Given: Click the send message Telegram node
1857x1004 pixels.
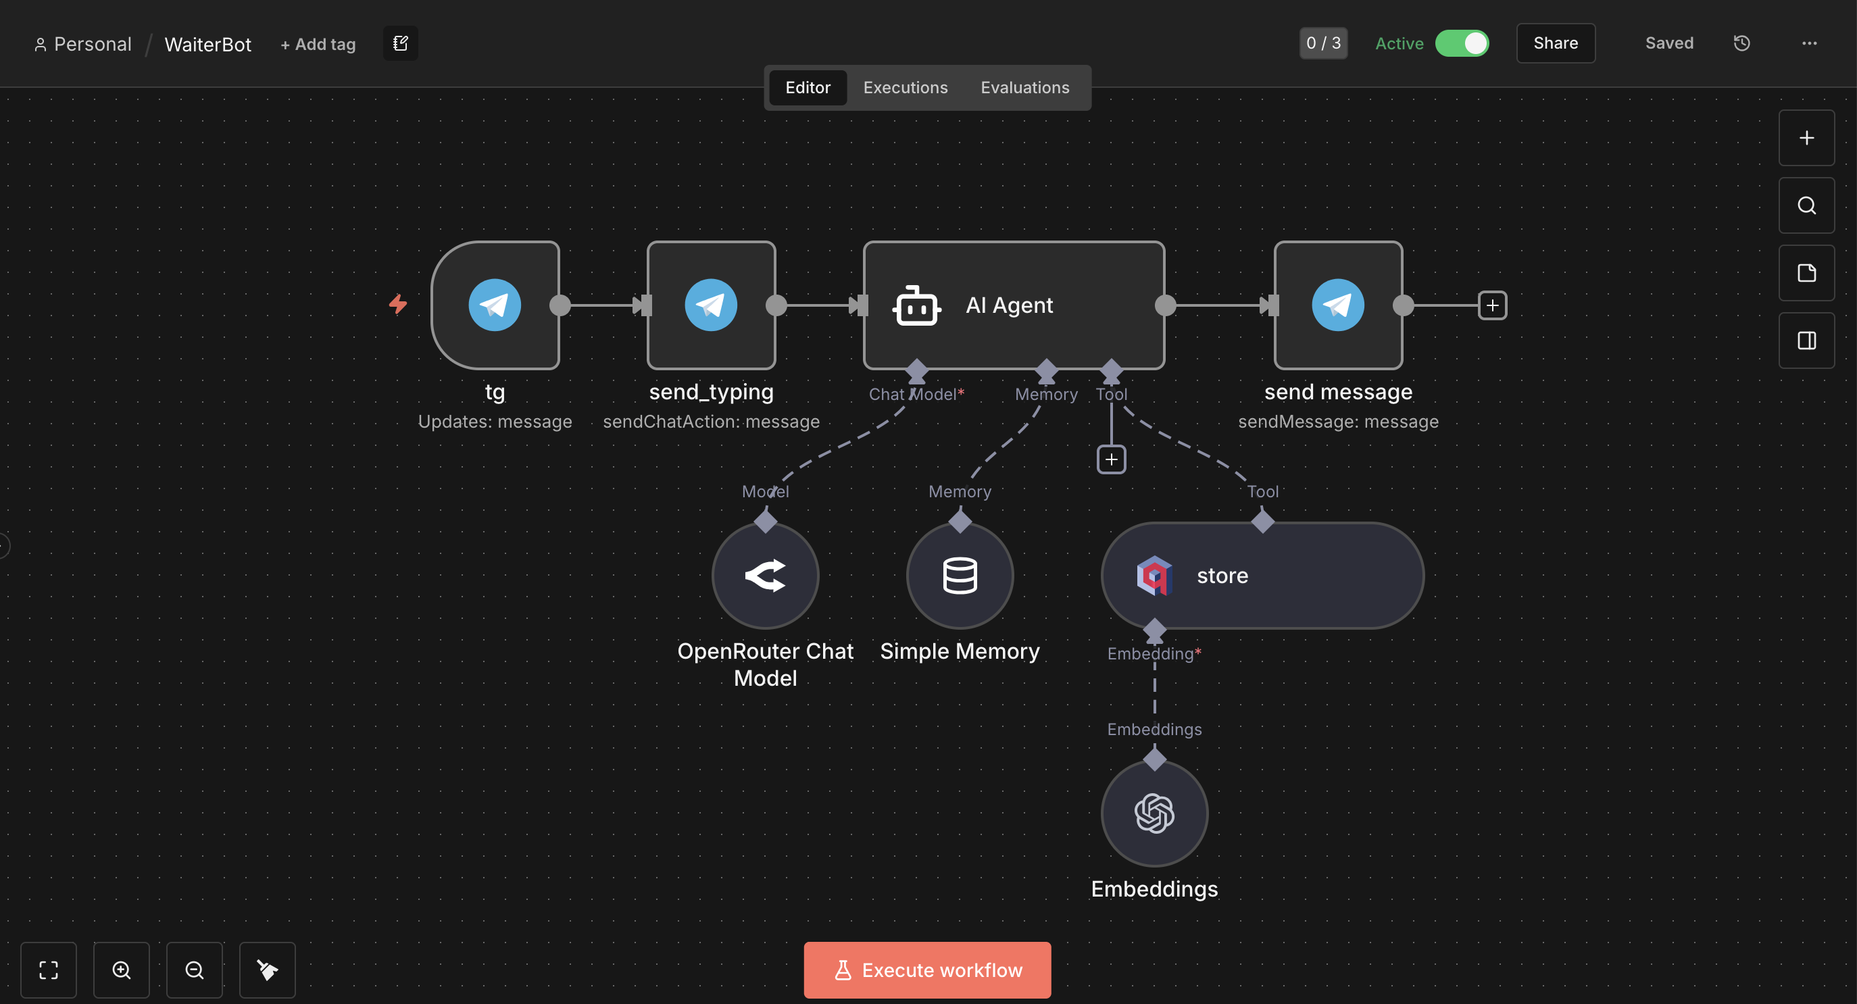Looking at the screenshot, I should point(1338,305).
